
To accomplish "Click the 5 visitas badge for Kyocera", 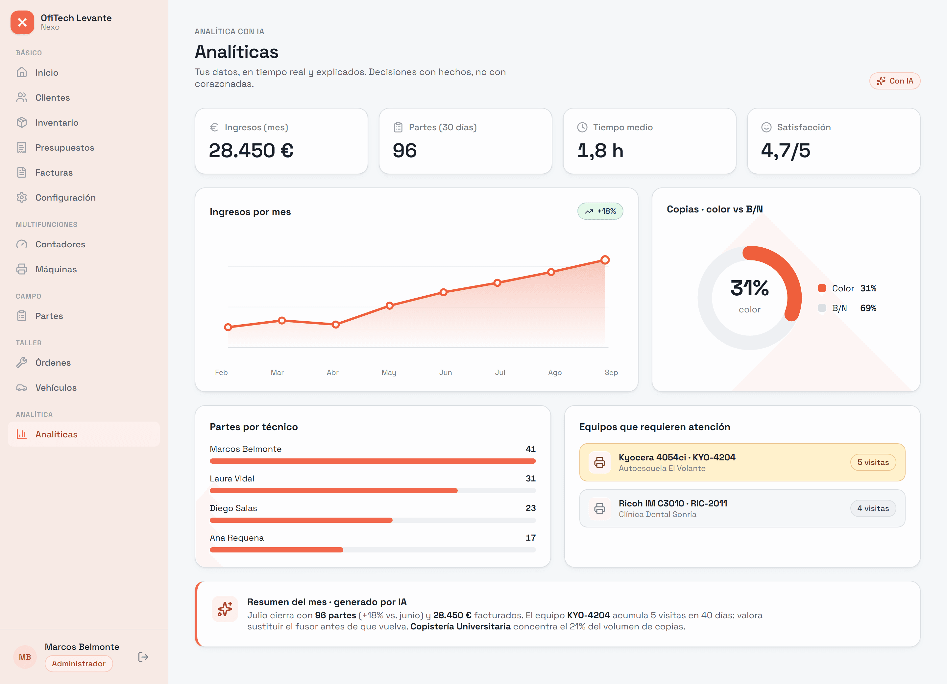I will pyautogui.click(x=873, y=462).
